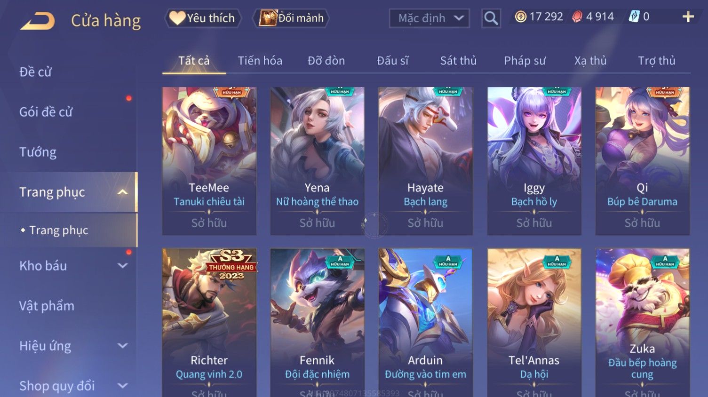Image resolution: width=708 pixels, height=397 pixels.
Task: Open the Mặc định sort dropdown
Action: [429, 18]
